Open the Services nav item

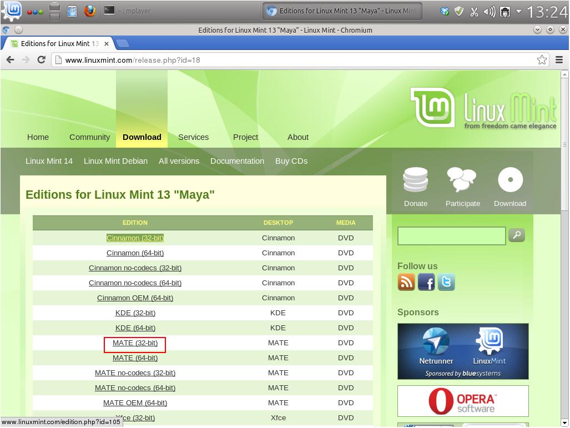pos(193,137)
